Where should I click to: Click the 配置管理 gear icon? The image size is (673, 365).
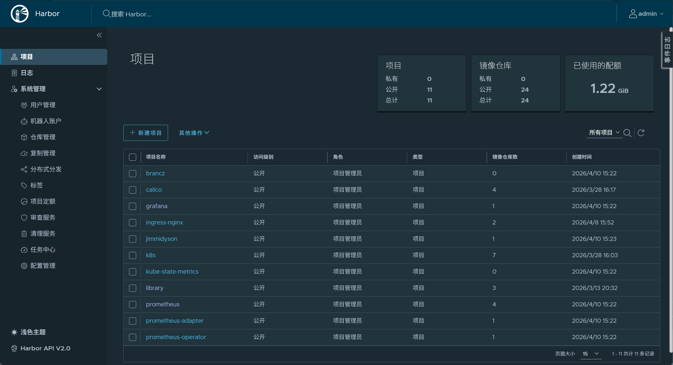coord(24,266)
